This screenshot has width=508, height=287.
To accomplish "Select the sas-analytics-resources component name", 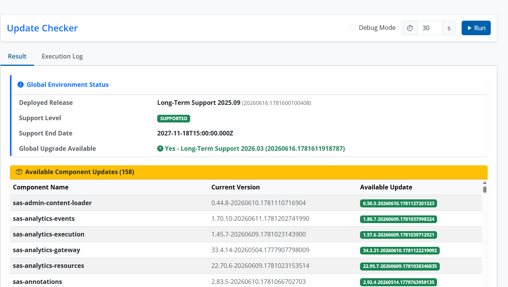I will 48,266.
